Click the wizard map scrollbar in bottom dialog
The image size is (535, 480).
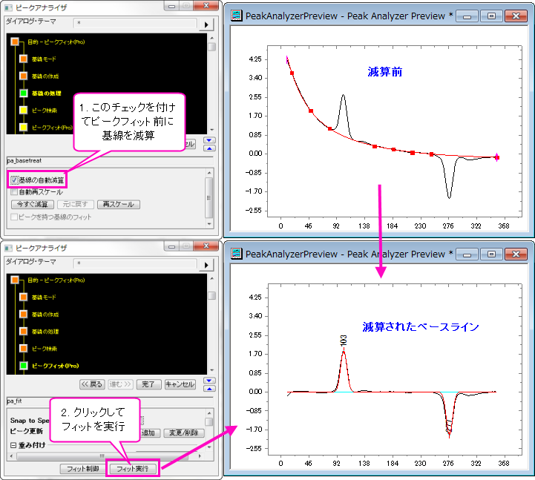pos(212,324)
